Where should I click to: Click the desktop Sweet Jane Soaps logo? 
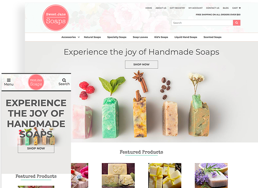pos(56,18)
